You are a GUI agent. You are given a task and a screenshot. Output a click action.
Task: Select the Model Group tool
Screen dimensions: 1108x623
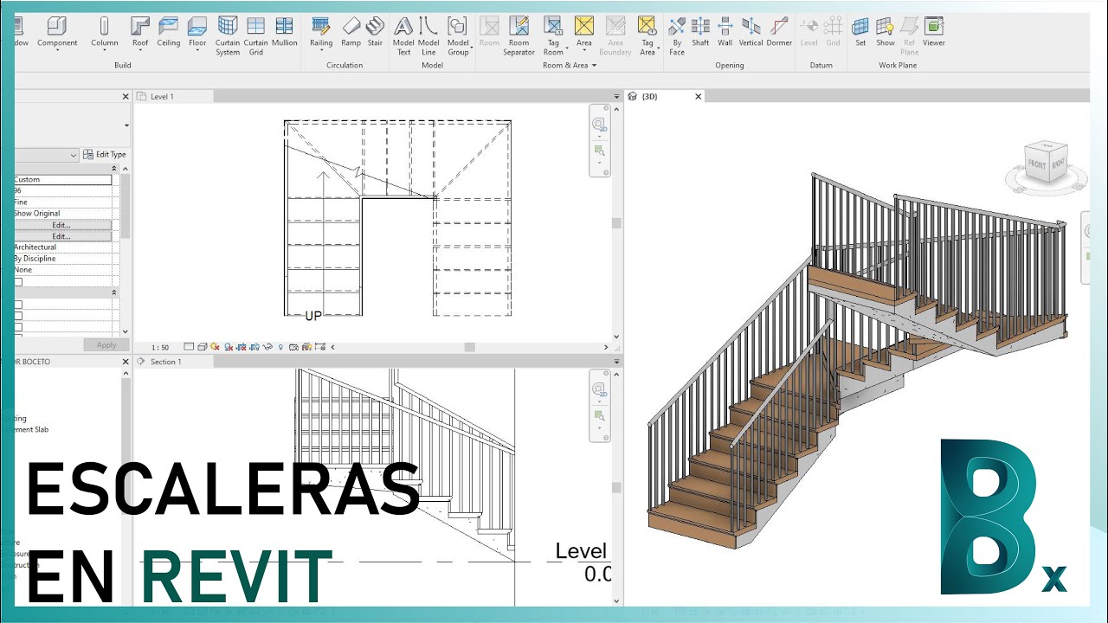pos(458,36)
